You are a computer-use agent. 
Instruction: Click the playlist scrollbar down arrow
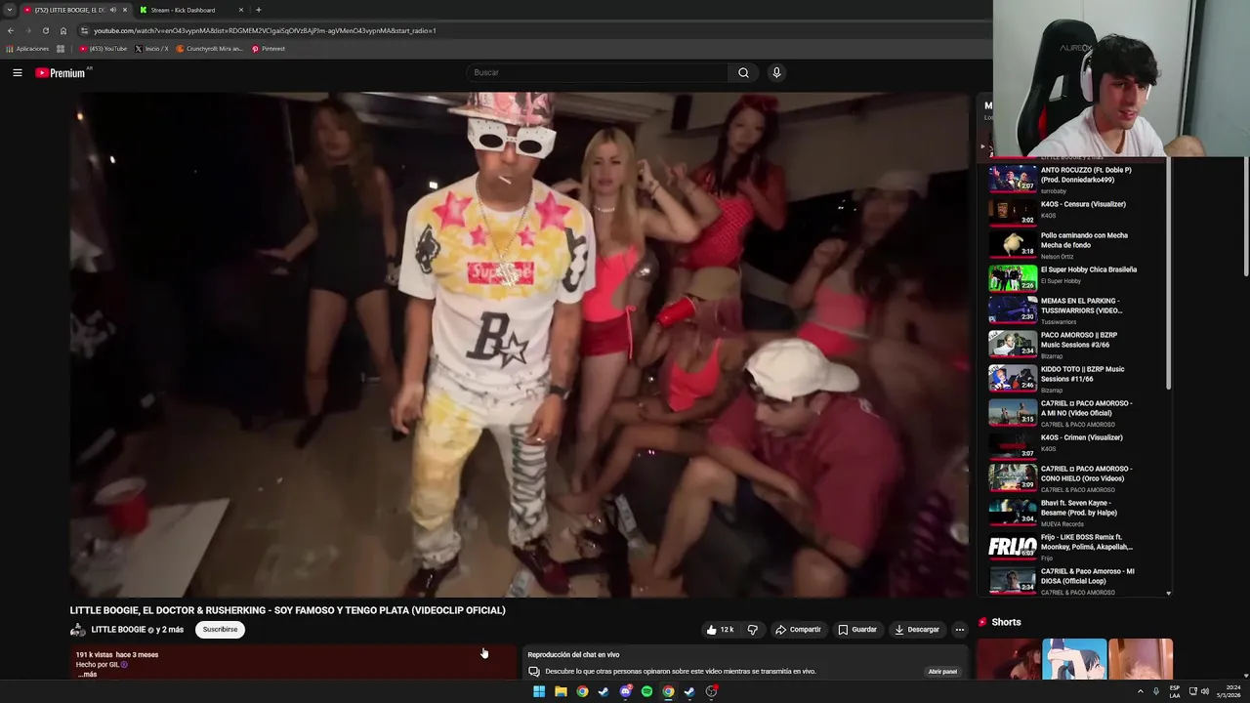click(1168, 593)
